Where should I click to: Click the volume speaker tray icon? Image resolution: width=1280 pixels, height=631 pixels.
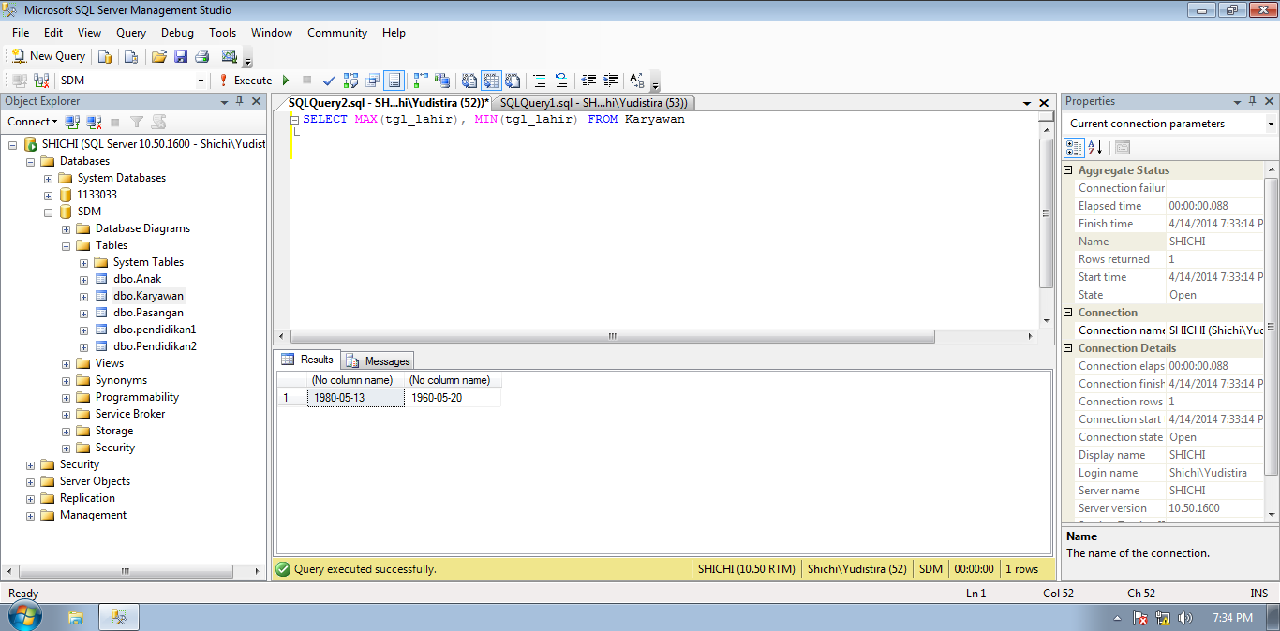coord(1185,618)
